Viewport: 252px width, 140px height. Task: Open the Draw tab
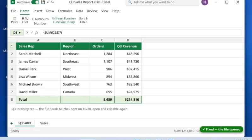point(50,11)
